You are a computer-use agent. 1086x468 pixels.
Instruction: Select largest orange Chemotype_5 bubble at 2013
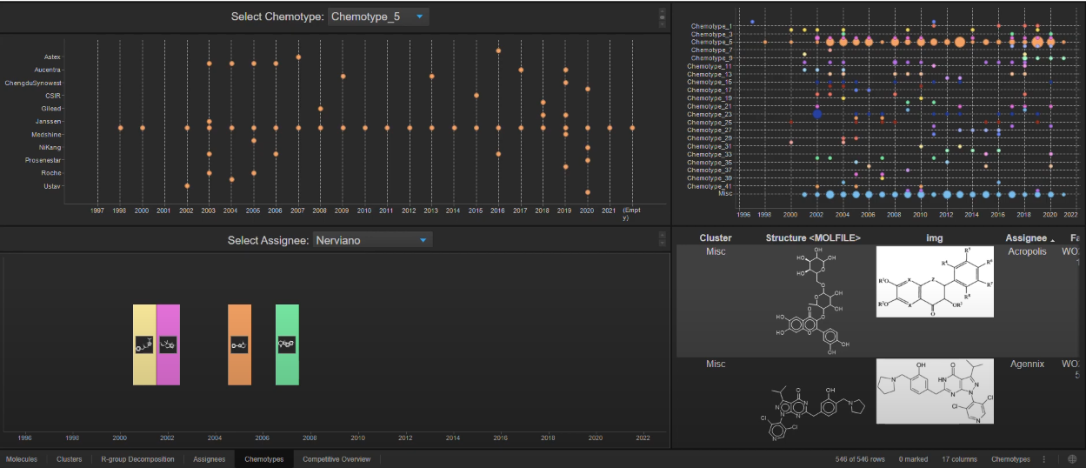959,42
